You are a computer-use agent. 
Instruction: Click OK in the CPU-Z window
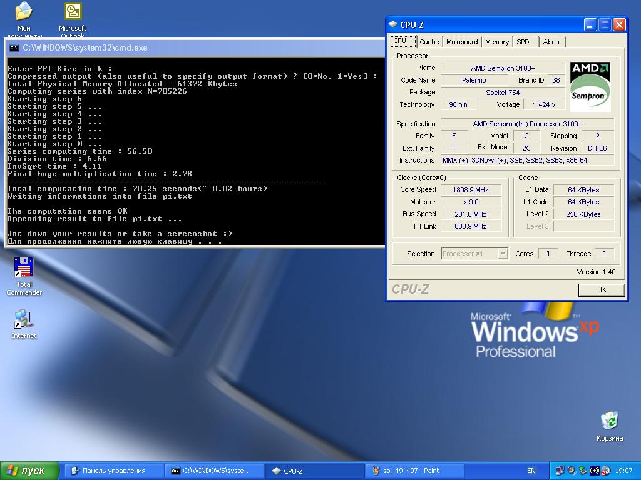[x=602, y=290]
